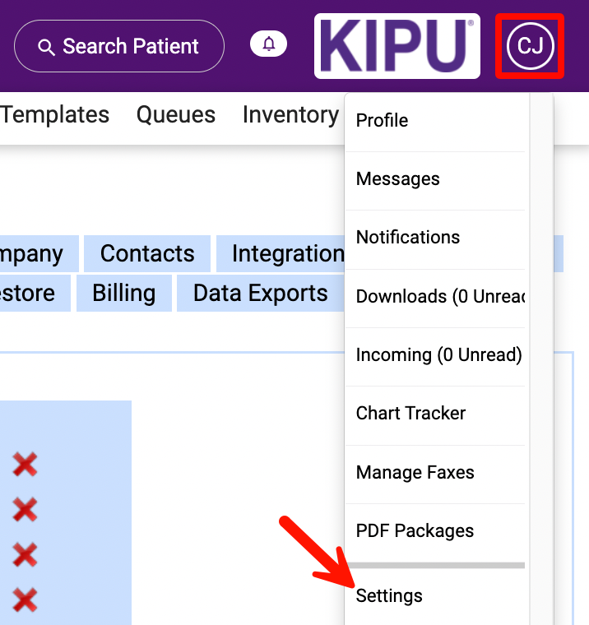Open PDF Packages menu entry

point(415,530)
